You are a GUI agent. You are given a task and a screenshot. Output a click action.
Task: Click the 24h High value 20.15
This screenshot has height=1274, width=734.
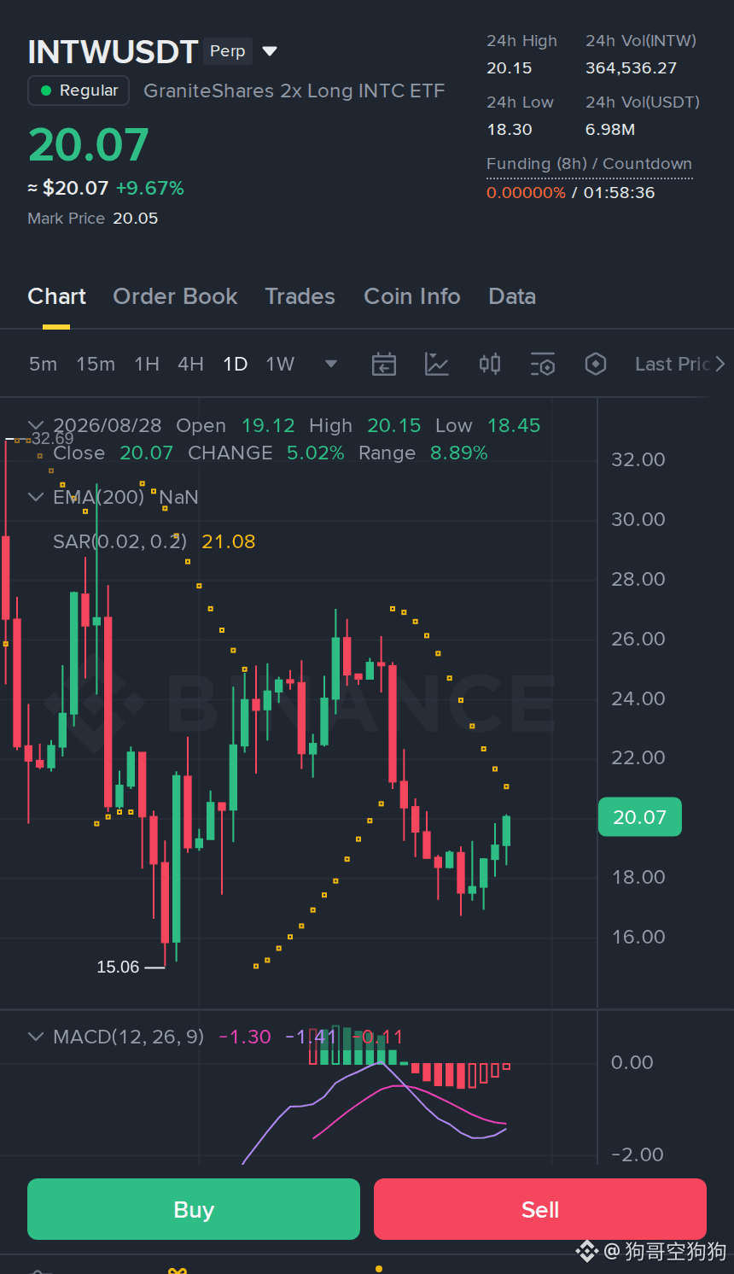510,68
